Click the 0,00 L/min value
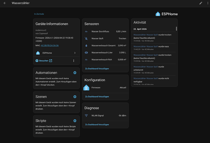Screen dimensions: 210x143 point(121,32)
